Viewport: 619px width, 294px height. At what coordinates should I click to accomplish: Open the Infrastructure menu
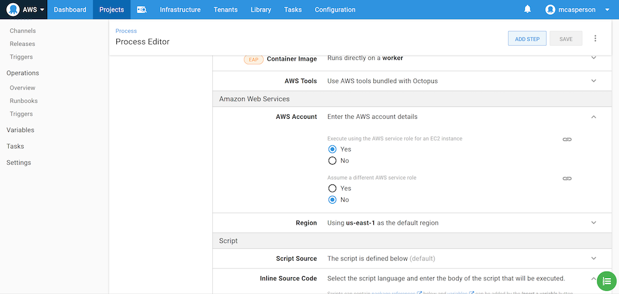[x=180, y=9]
